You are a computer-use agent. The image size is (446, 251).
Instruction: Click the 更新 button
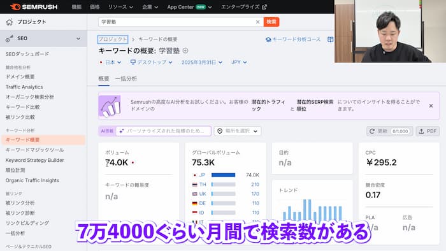(389, 131)
